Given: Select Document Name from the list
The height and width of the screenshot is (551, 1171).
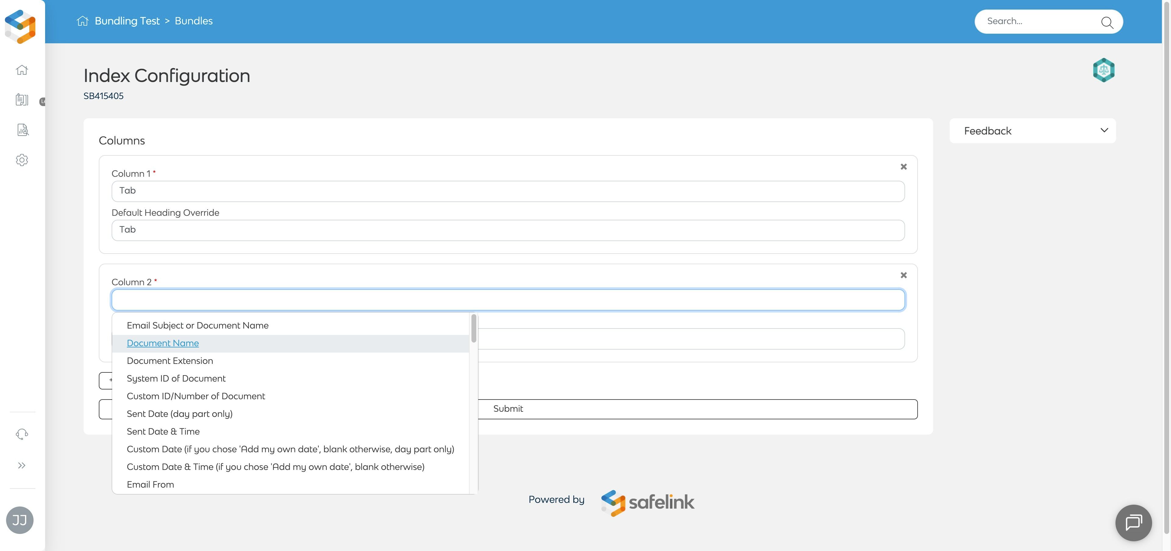Looking at the screenshot, I should click(x=163, y=343).
